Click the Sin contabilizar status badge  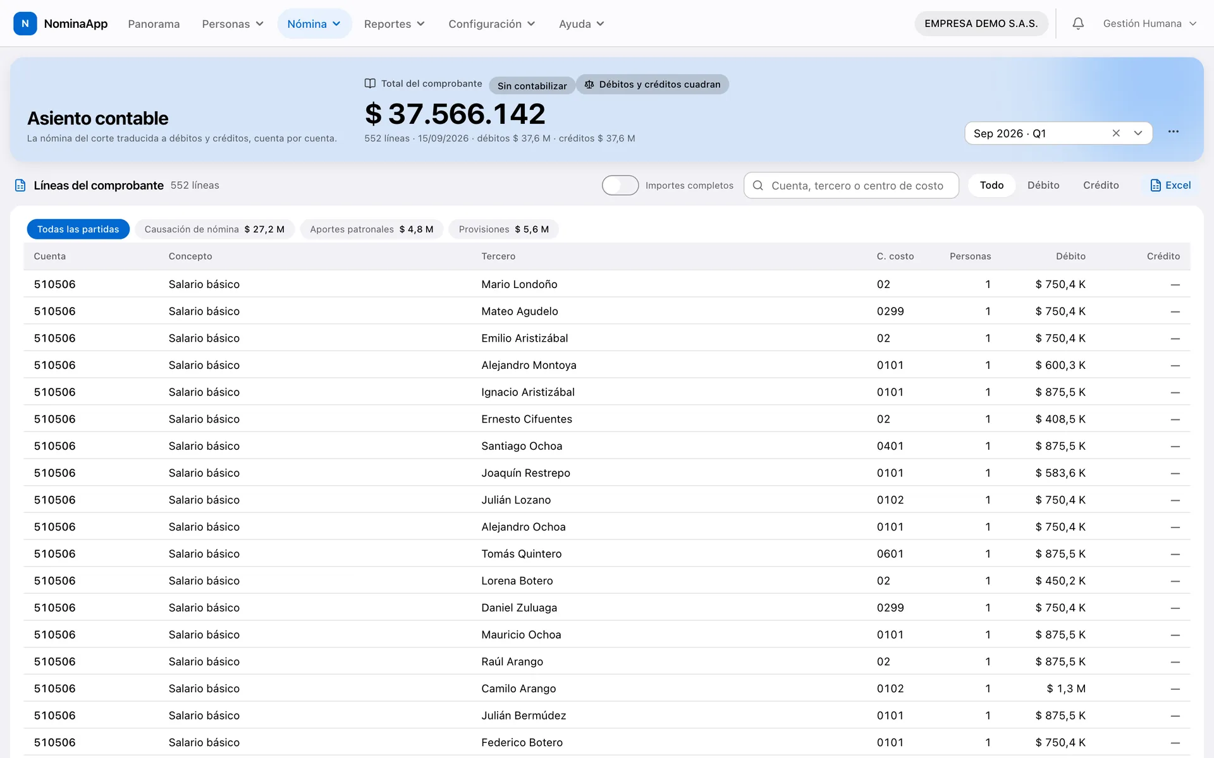click(532, 85)
